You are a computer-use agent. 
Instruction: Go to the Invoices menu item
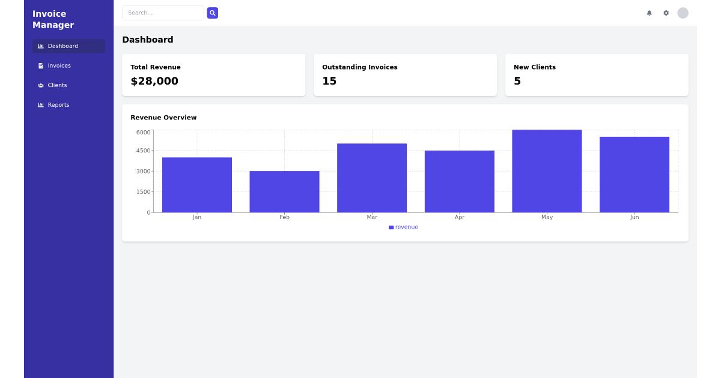pyautogui.click(x=59, y=66)
